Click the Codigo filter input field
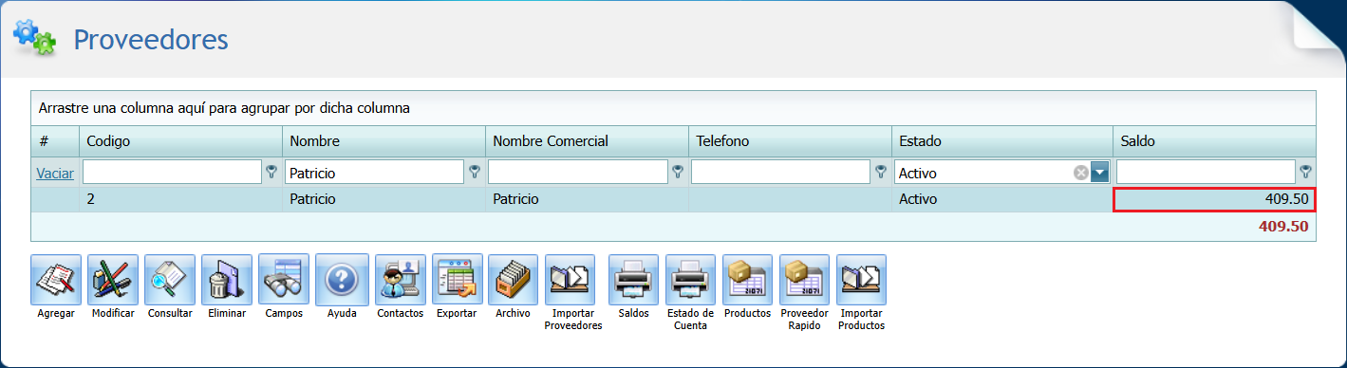This screenshot has height=368, width=1347. click(172, 173)
